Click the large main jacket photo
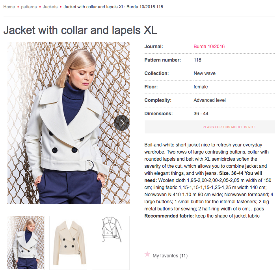This screenshot has width=279, height=270. pyautogui.click(x=69, y=123)
